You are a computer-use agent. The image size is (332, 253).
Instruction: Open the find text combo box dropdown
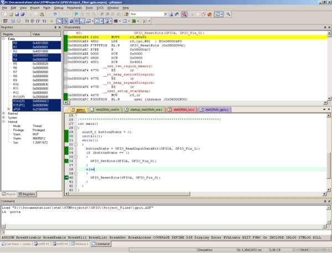click(165, 14)
